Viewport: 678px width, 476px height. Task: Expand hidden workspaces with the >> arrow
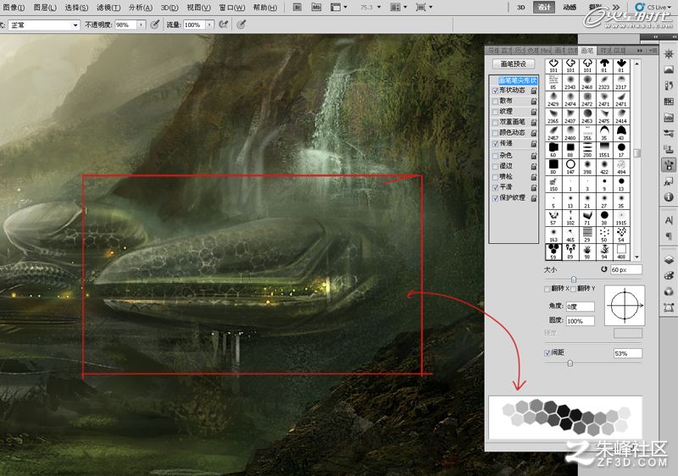(x=615, y=8)
